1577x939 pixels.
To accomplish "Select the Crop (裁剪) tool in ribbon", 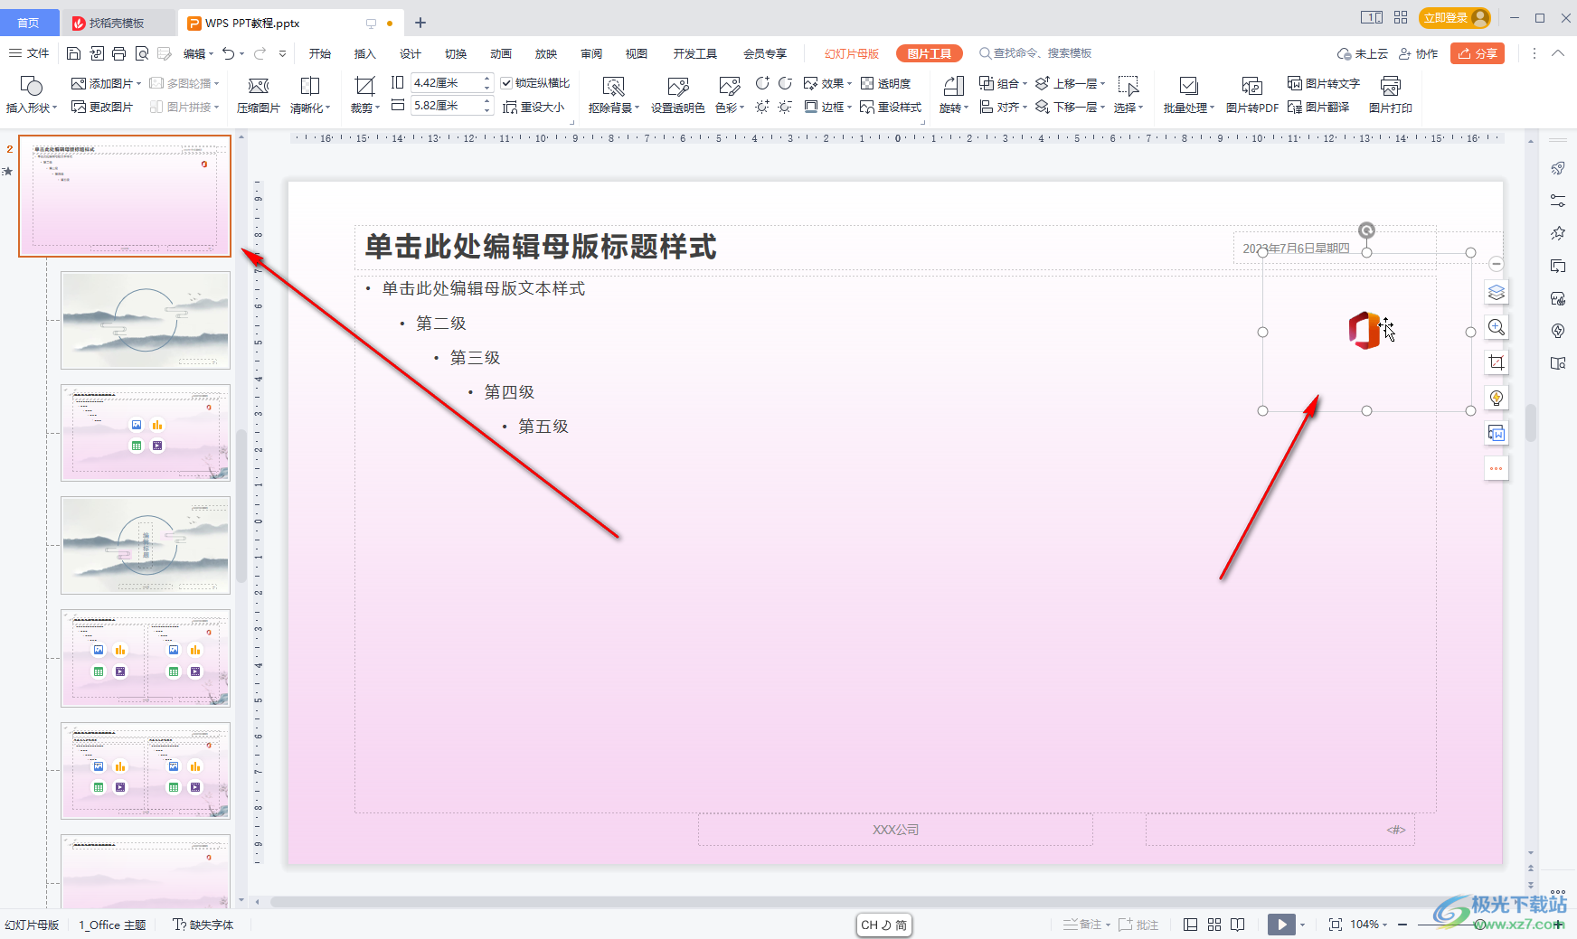I will click(x=364, y=95).
